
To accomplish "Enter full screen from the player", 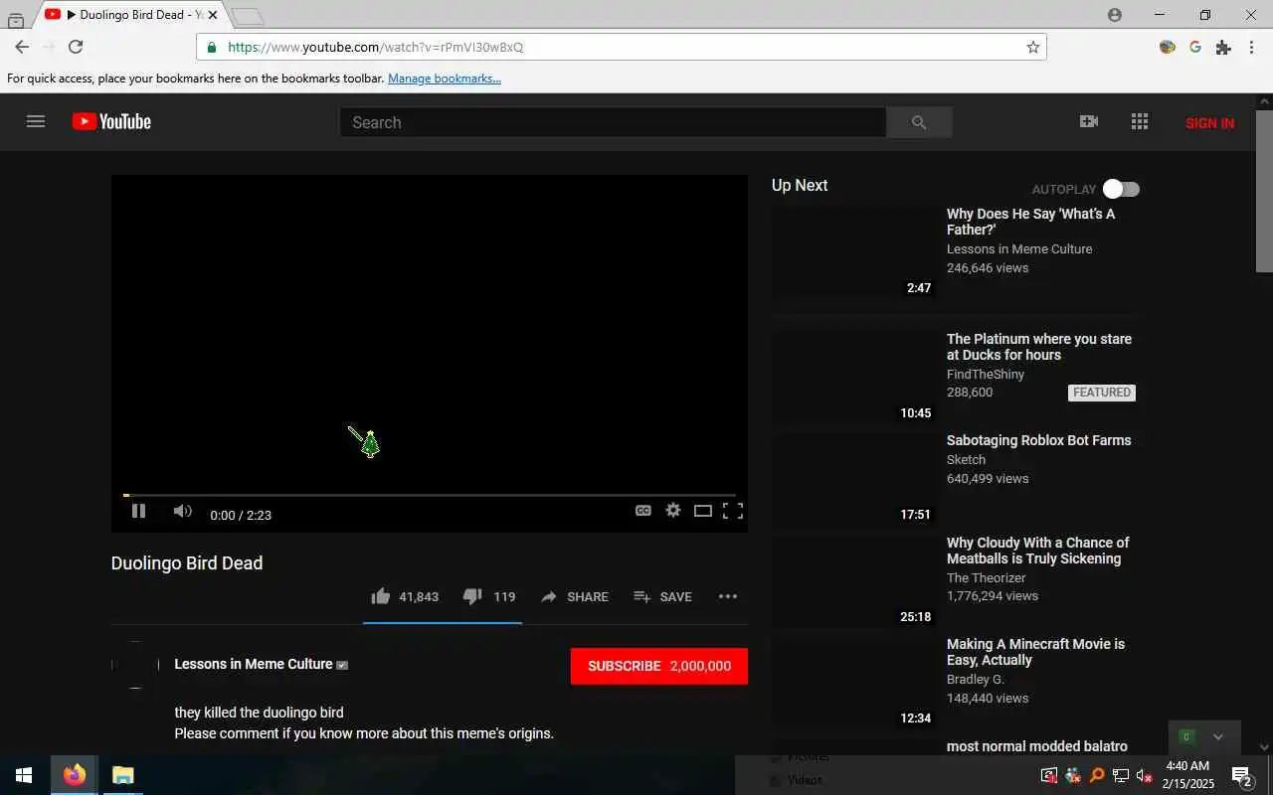I will 733,511.
